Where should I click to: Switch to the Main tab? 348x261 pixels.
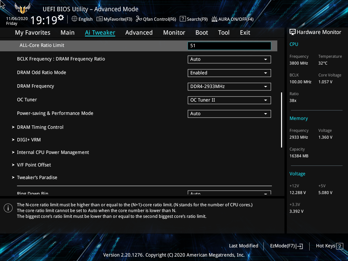click(68, 33)
